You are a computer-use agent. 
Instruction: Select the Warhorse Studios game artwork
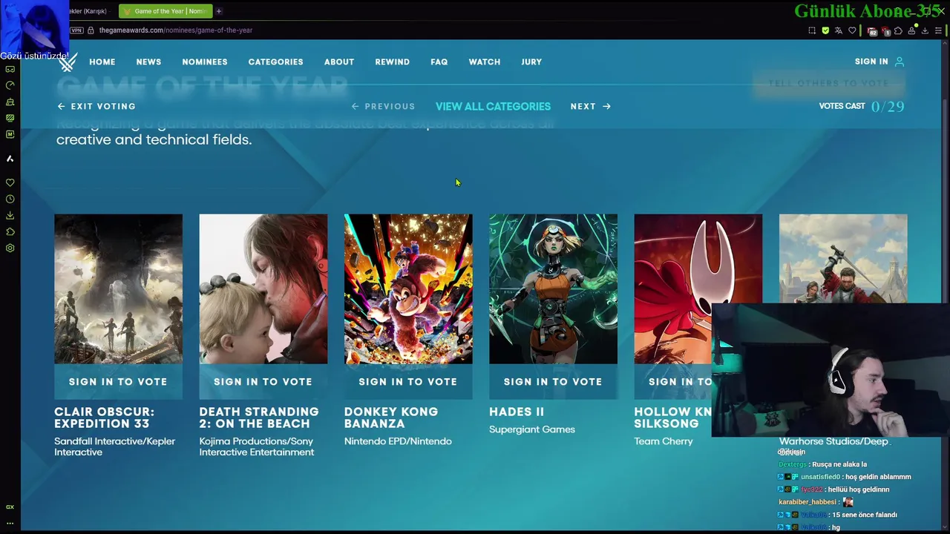coord(843,258)
